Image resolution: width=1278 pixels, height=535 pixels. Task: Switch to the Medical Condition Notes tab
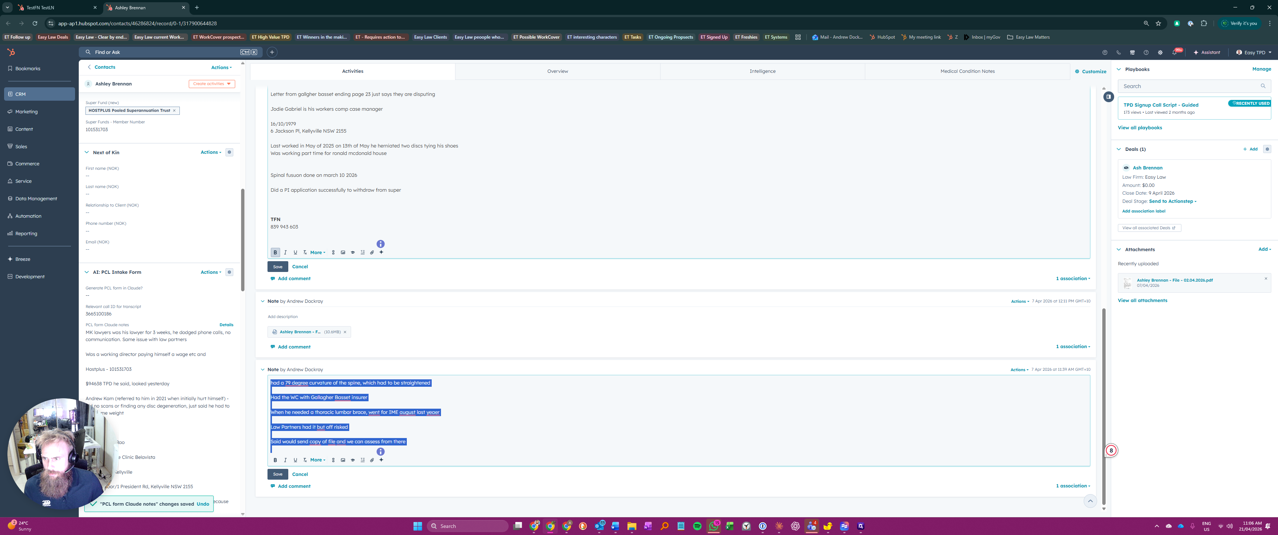point(967,71)
